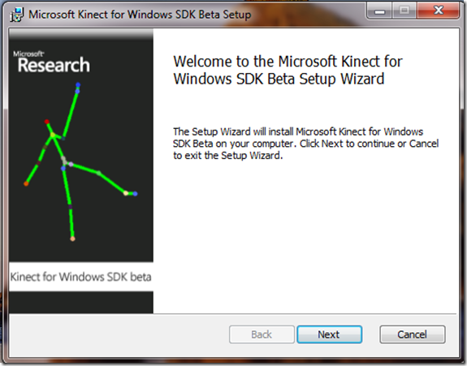The image size is (467, 366).
Task: Click the blue foot joint on the raised leg
Action: 135,194
